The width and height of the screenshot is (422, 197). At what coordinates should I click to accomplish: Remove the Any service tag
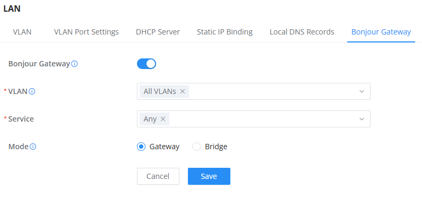(163, 119)
